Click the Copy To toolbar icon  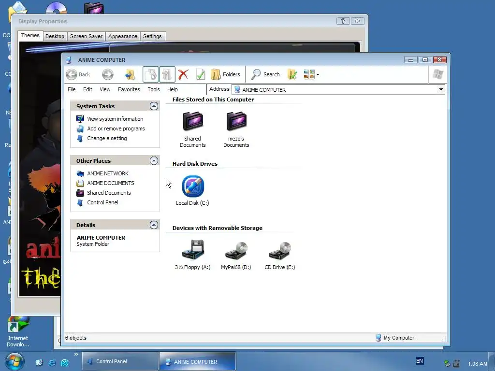pyautogui.click(x=151, y=74)
